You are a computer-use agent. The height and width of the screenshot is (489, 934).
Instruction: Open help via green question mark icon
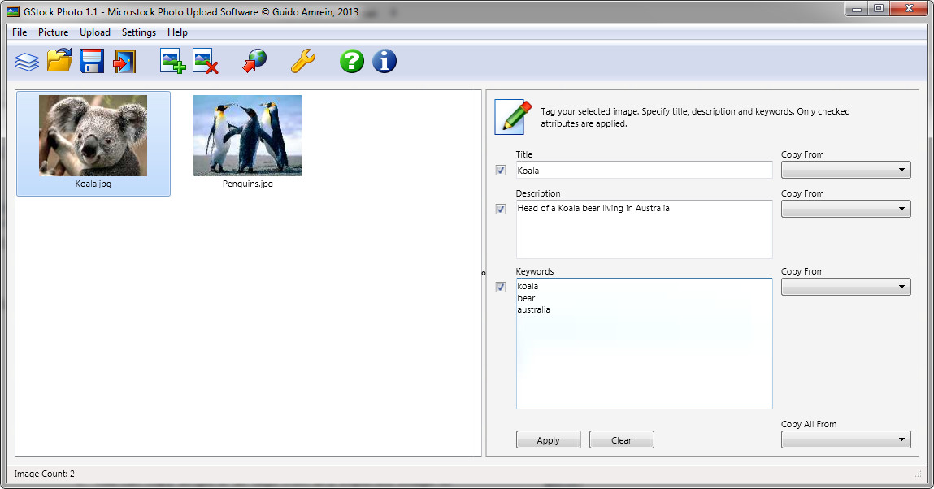(x=351, y=61)
